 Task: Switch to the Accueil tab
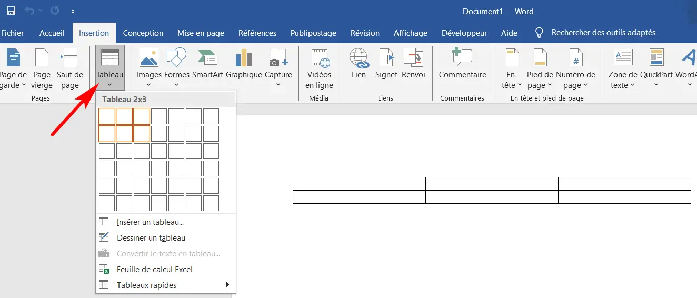pos(52,33)
